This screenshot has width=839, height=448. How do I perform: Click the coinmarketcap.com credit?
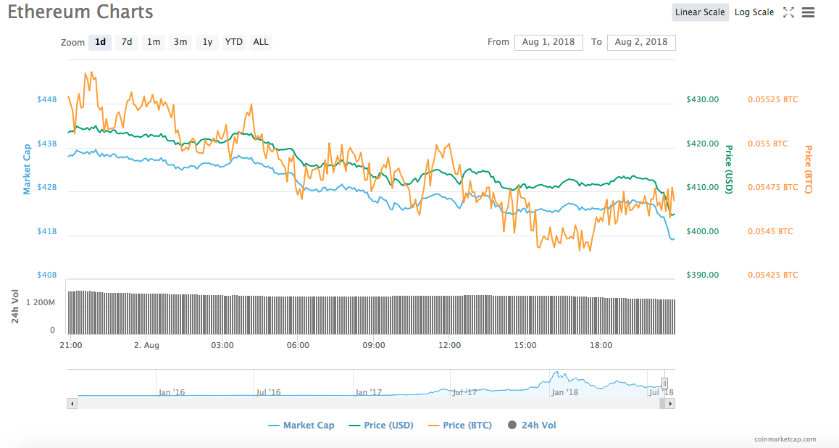[x=785, y=439]
